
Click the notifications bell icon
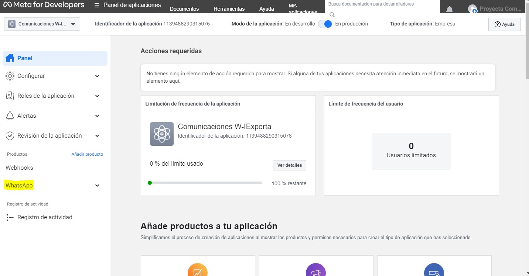(449, 9)
